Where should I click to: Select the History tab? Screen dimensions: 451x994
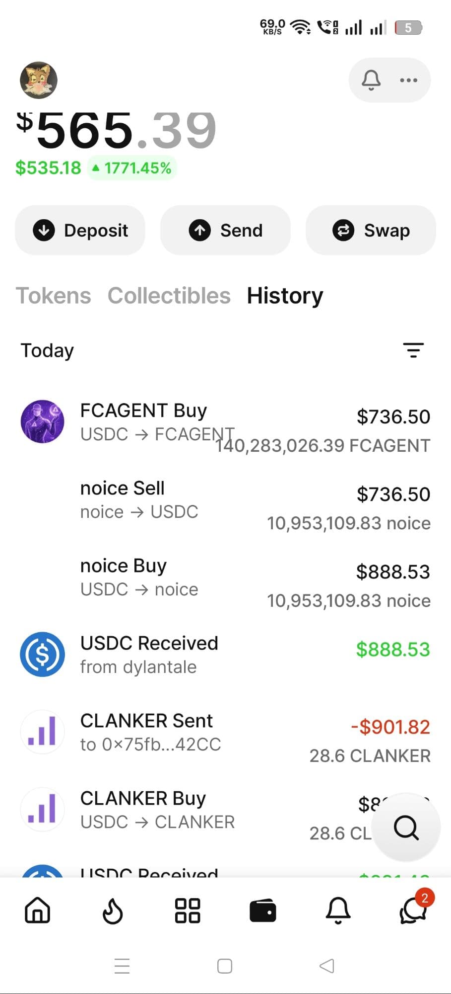click(285, 296)
